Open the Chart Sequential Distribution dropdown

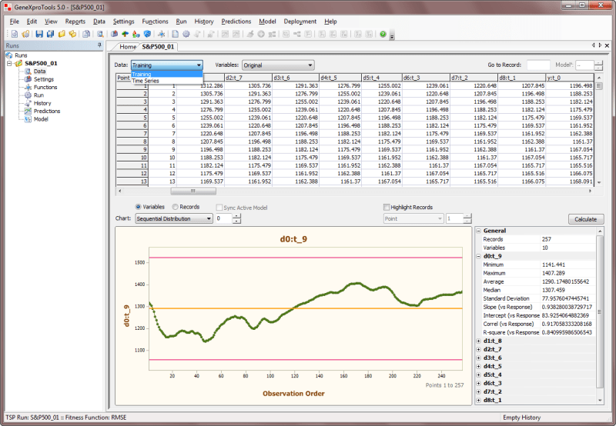coord(174,218)
